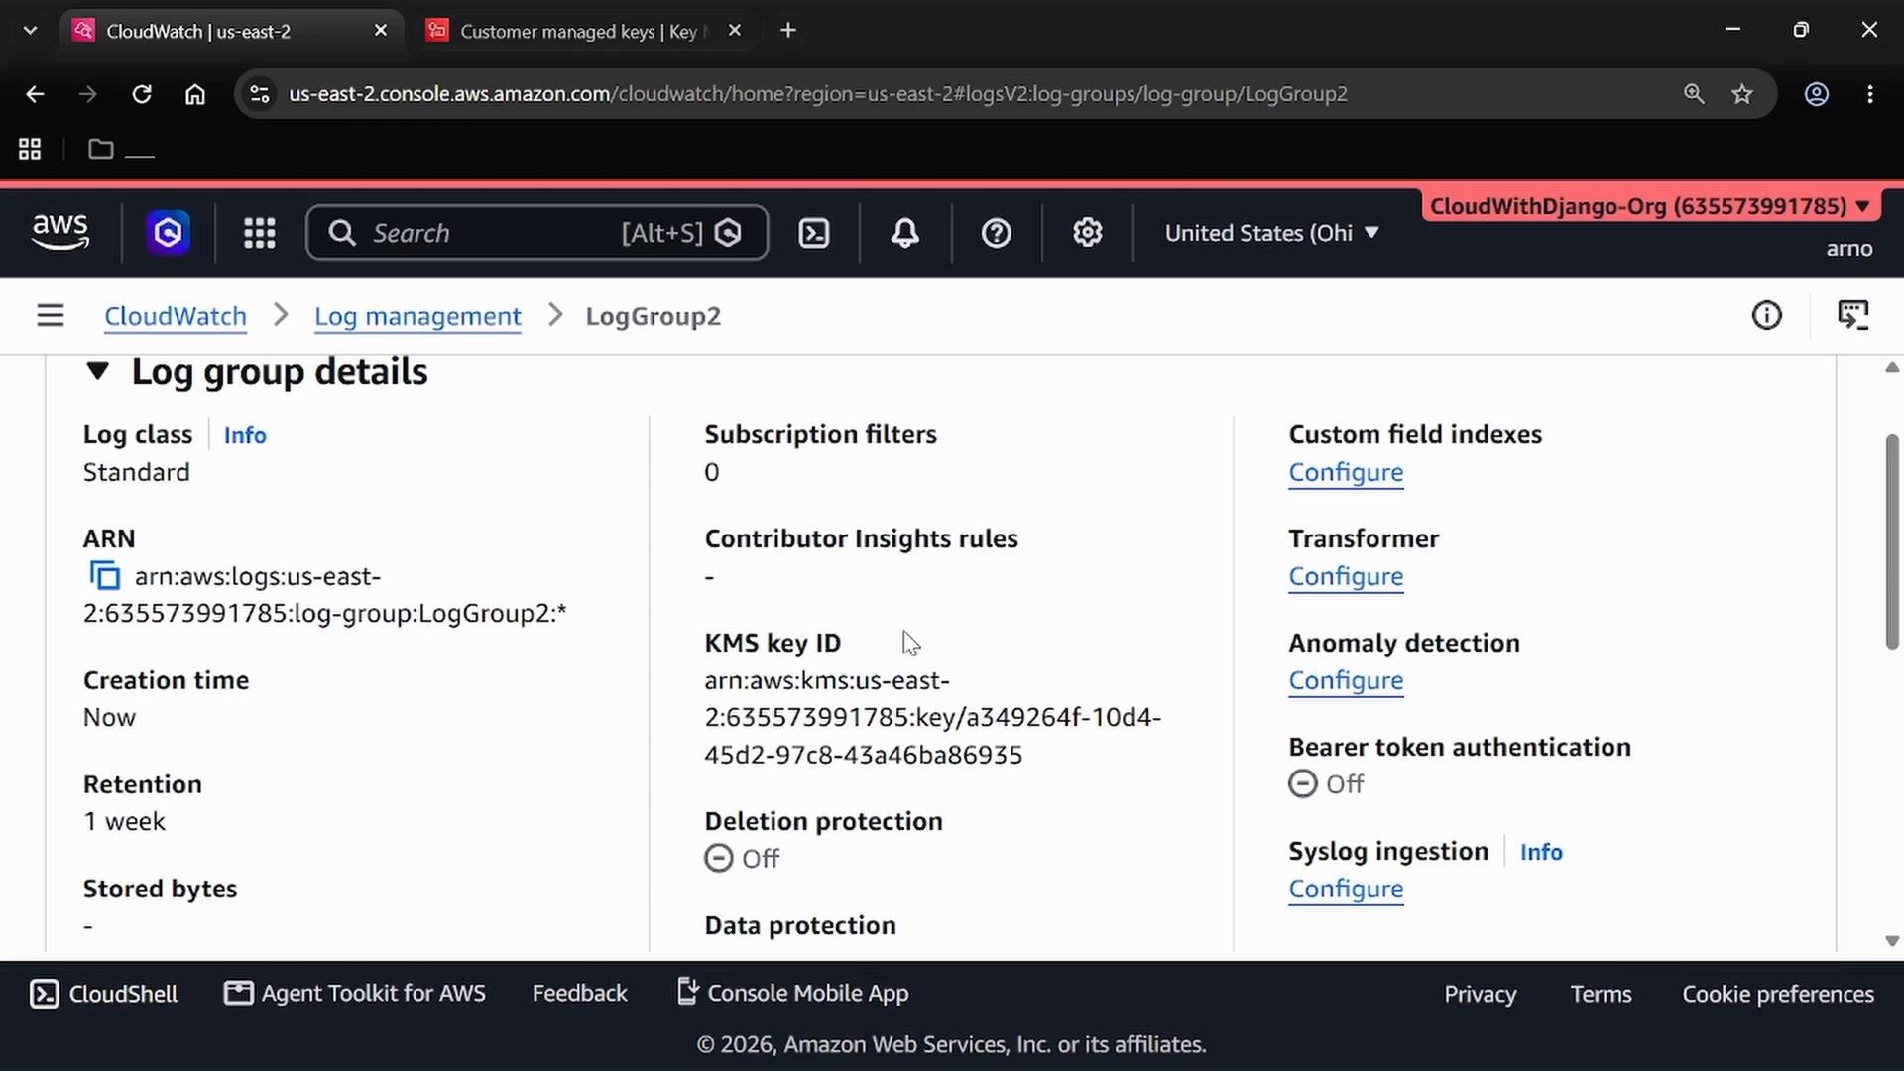
Task: Open a new browser tab
Action: click(x=788, y=31)
